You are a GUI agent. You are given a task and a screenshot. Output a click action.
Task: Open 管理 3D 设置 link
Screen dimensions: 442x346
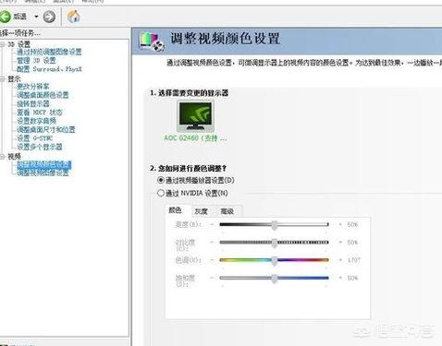[x=36, y=60]
